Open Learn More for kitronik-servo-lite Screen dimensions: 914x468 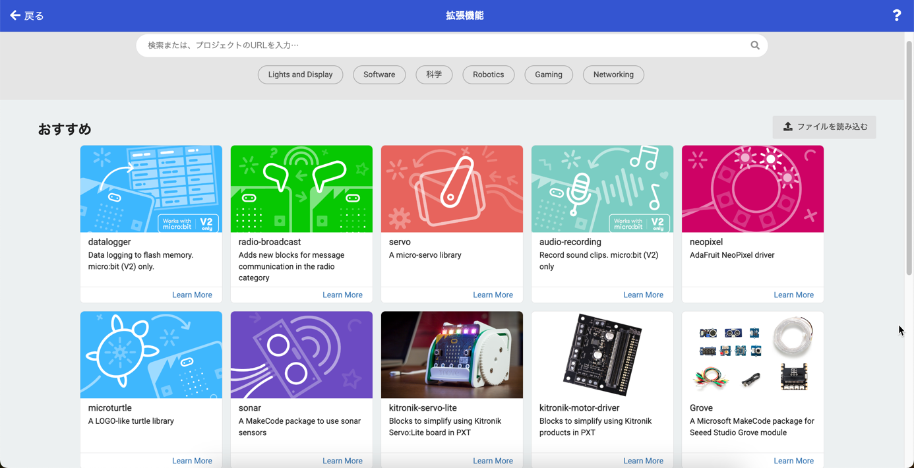pos(493,461)
